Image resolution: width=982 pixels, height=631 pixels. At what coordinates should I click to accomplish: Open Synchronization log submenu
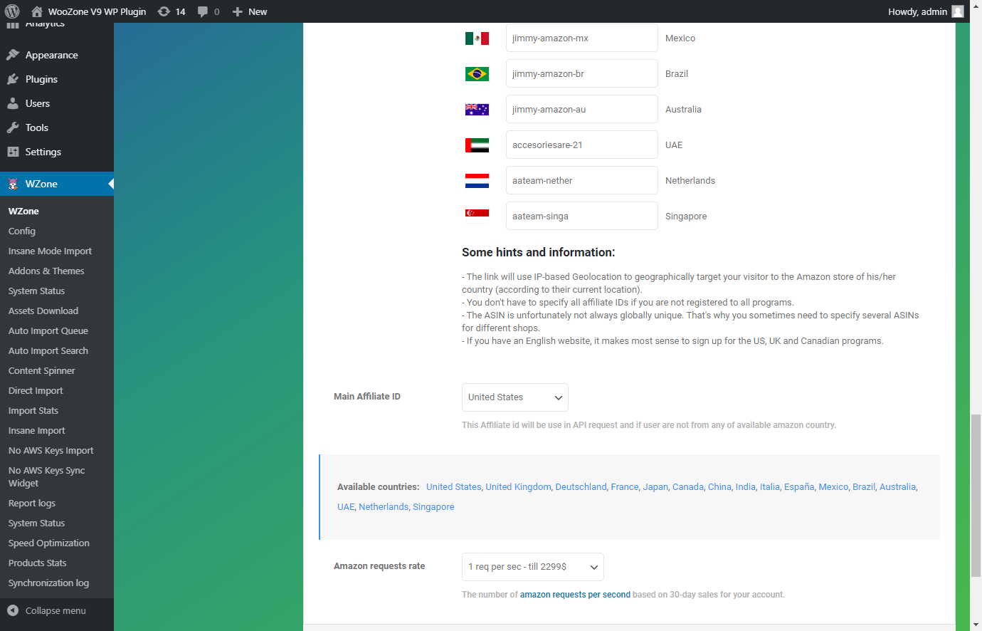click(x=48, y=583)
